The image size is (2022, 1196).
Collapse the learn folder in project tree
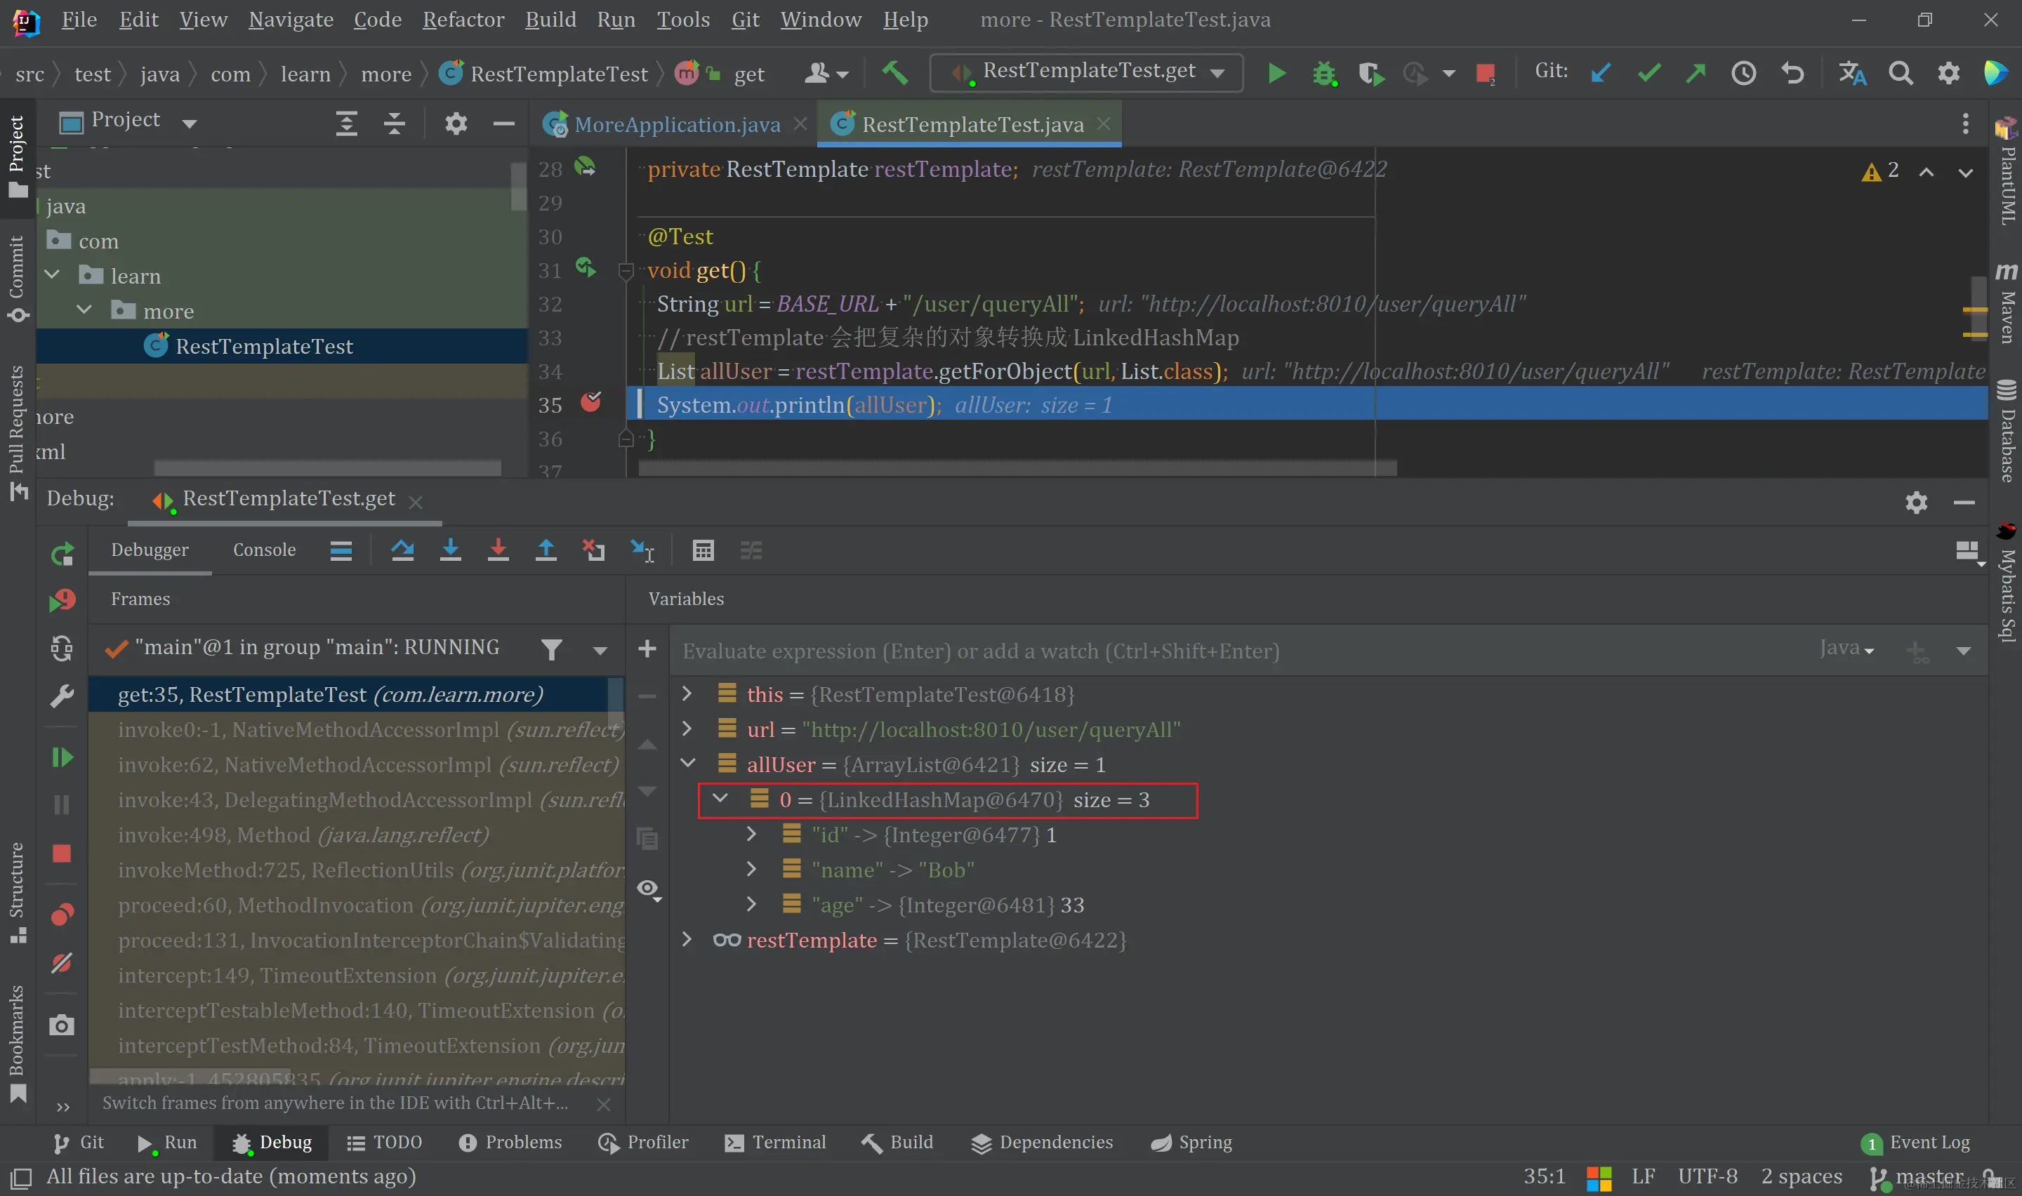[x=53, y=275]
